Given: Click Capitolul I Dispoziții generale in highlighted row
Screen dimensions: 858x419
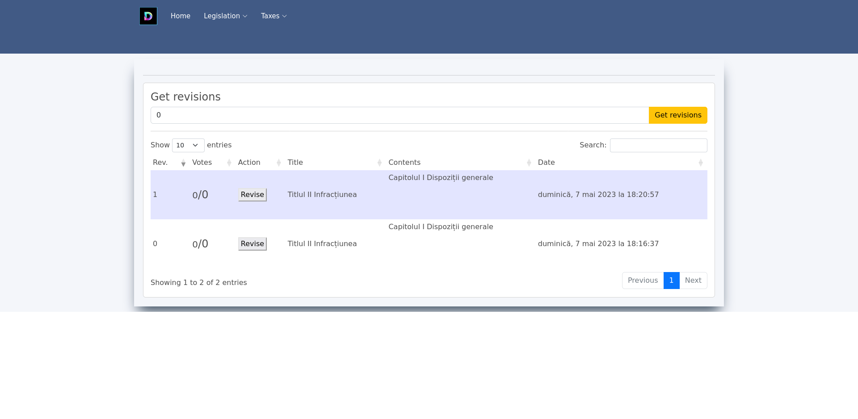Looking at the screenshot, I should (x=441, y=178).
